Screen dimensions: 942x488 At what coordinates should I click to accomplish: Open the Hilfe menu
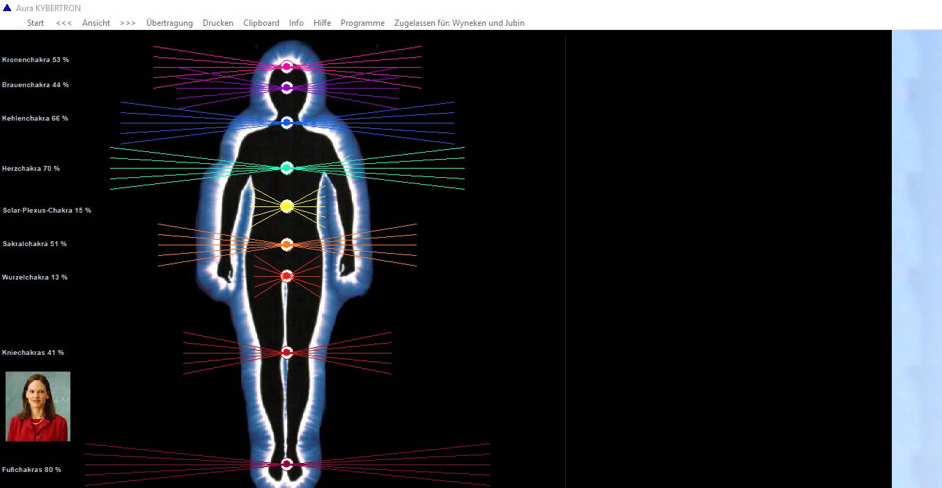[322, 23]
